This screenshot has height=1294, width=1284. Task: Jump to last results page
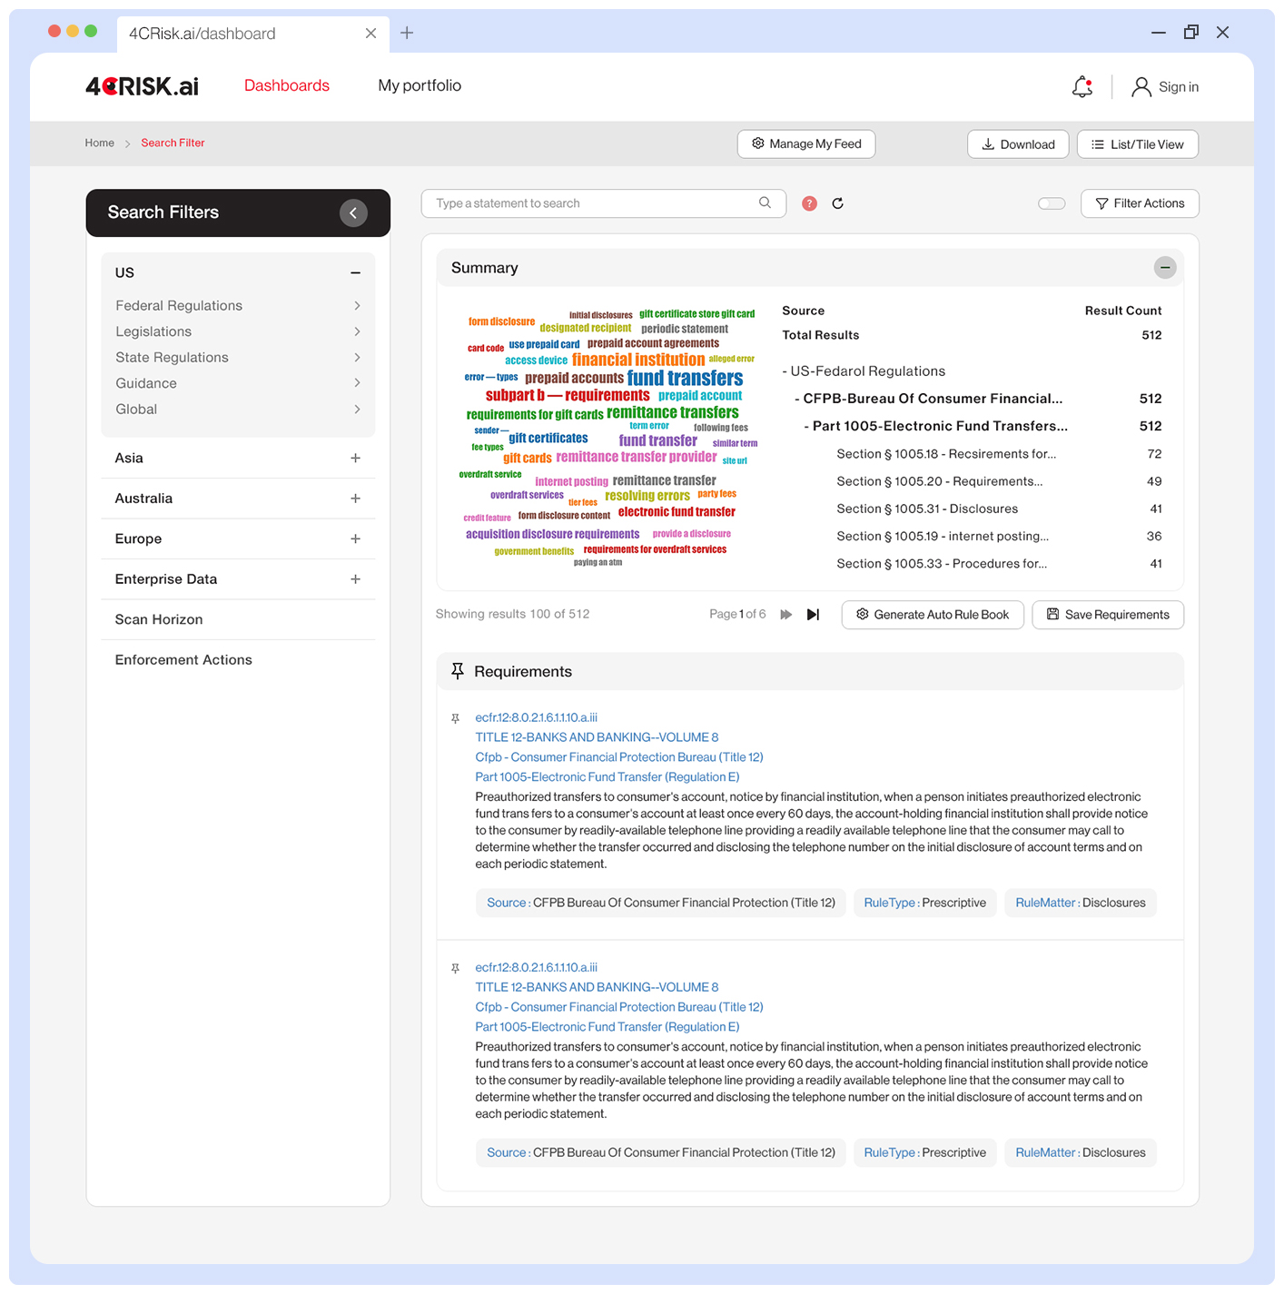point(813,615)
